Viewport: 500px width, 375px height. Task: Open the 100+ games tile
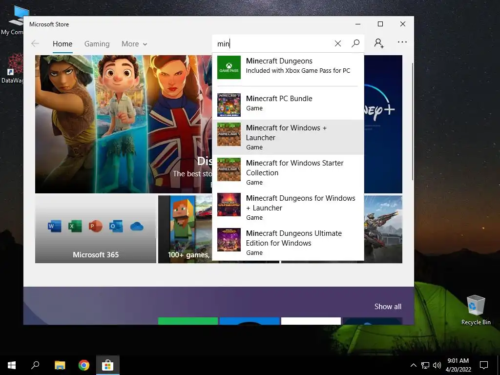tap(185, 229)
